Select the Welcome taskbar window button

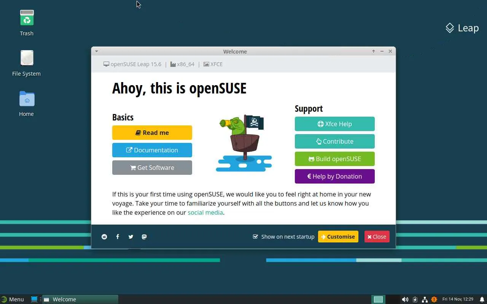click(x=80, y=299)
